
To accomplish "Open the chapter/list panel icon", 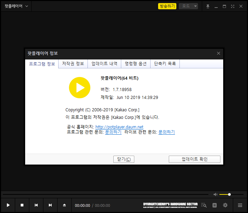I will [x=215, y=205].
